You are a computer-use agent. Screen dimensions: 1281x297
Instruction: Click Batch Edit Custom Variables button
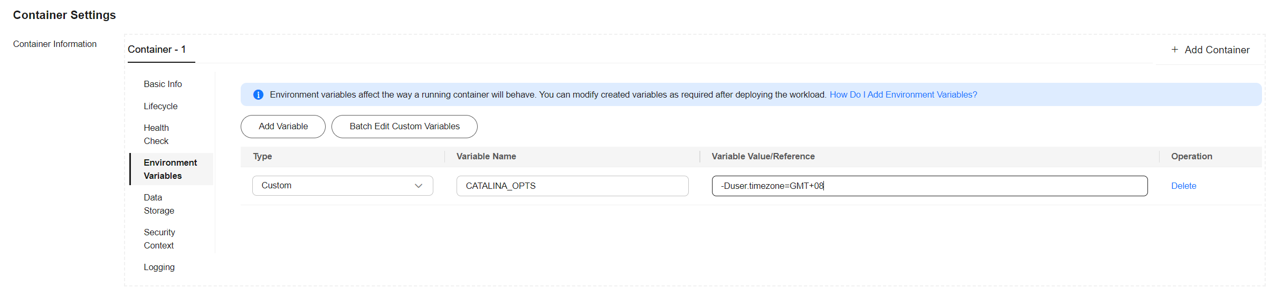[404, 127]
